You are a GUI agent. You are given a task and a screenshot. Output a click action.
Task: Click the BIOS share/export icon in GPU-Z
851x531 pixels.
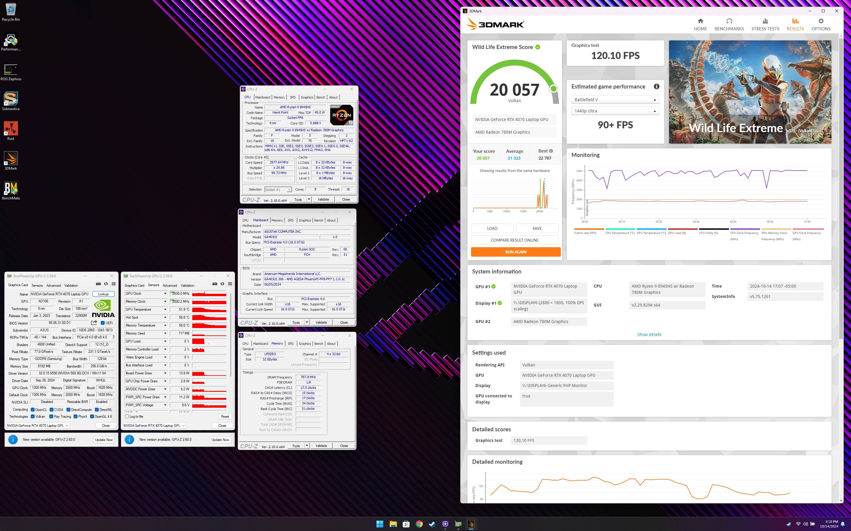click(x=94, y=323)
